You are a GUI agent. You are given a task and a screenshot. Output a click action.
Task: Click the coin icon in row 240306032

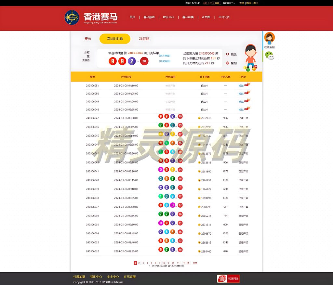coord(199,252)
